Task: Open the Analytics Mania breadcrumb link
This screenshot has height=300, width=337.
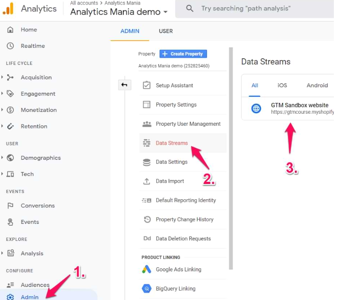Action: click(x=122, y=3)
